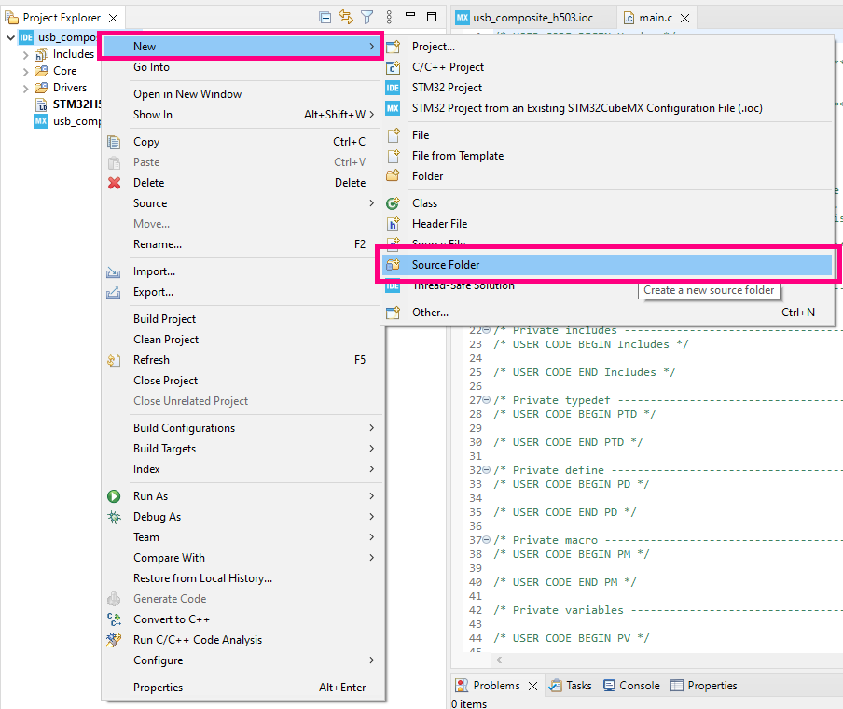Collapse the usb_compo project tree node
The width and height of the screenshot is (843, 709).
[10, 37]
